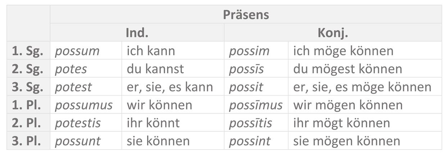Image resolution: width=446 pixels, height=155 pixels.
Task: Click the translation ich kann
Action: (x=151, y=51)
